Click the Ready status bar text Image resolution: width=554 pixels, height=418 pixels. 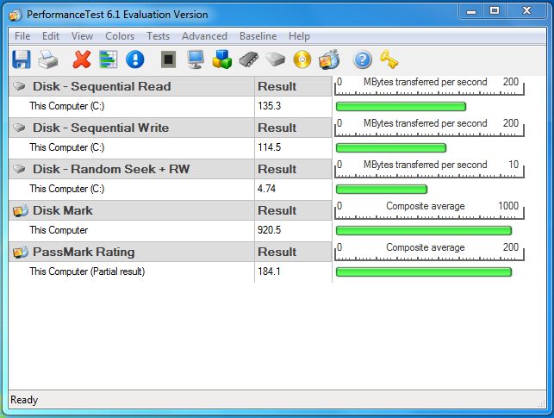pyautogui.click(x=24, y=400)
